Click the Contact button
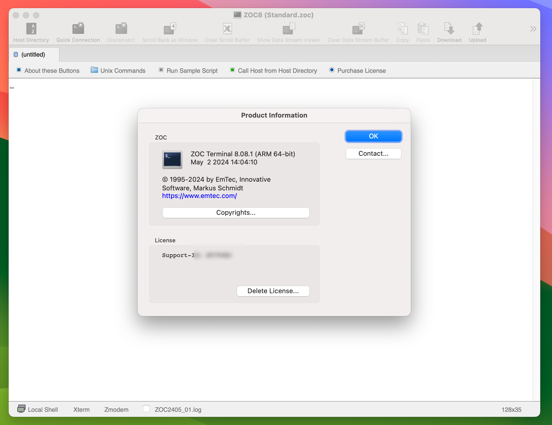 coord(373,153)
